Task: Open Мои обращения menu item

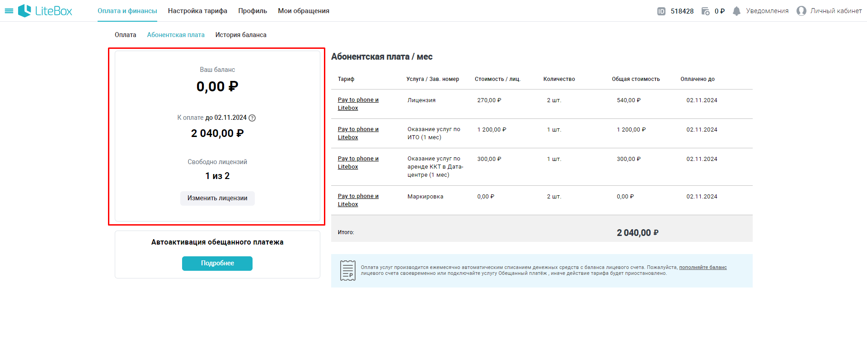Action: pyautogui.click(x=304, y=11)
